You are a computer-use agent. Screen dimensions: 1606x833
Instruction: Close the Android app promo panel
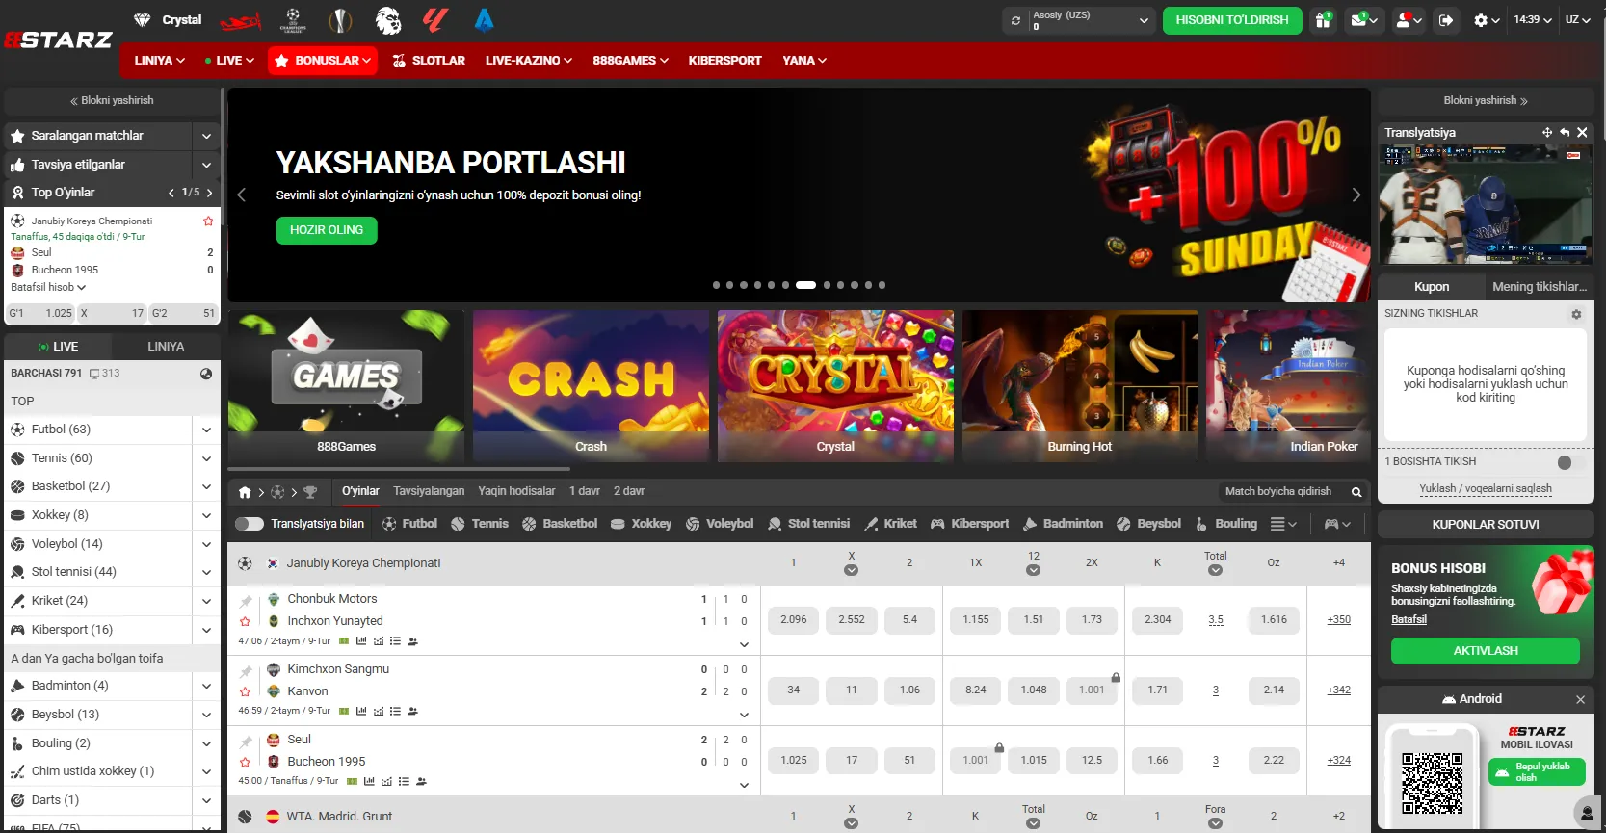1580,700
